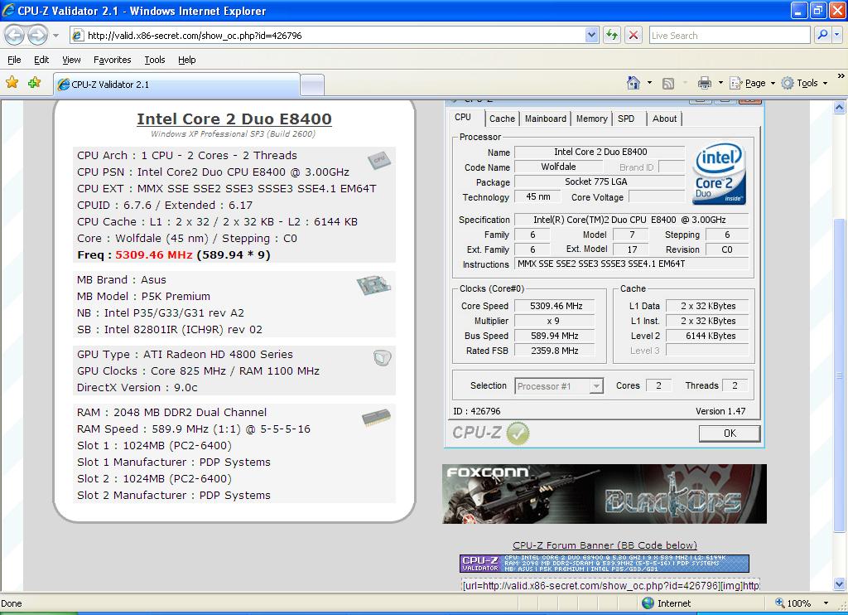Click the CPU chip icon in summary
The width and height of the screenshot is (848, 615).
pyautogui.click(x=378, y=159)
